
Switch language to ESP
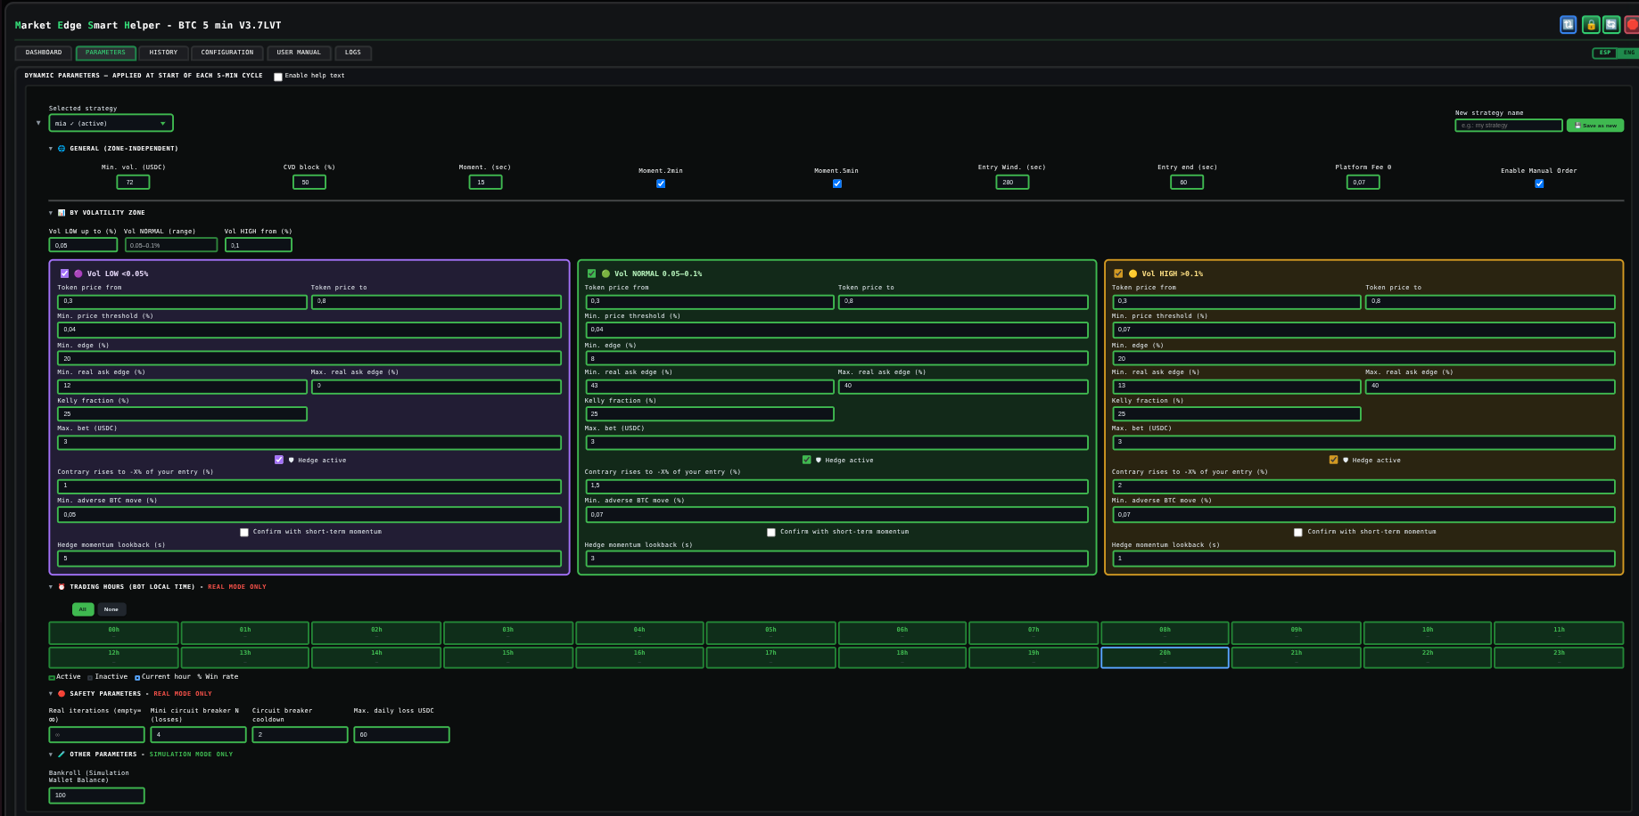click(1605, 53)
